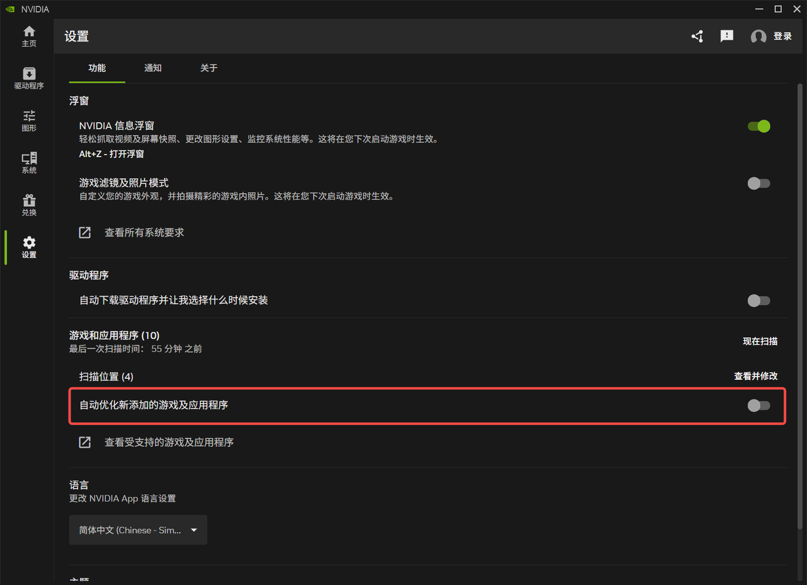Click the share icon in header
The height and width of the screenshot is (585, 807).
tap(697, 37)
